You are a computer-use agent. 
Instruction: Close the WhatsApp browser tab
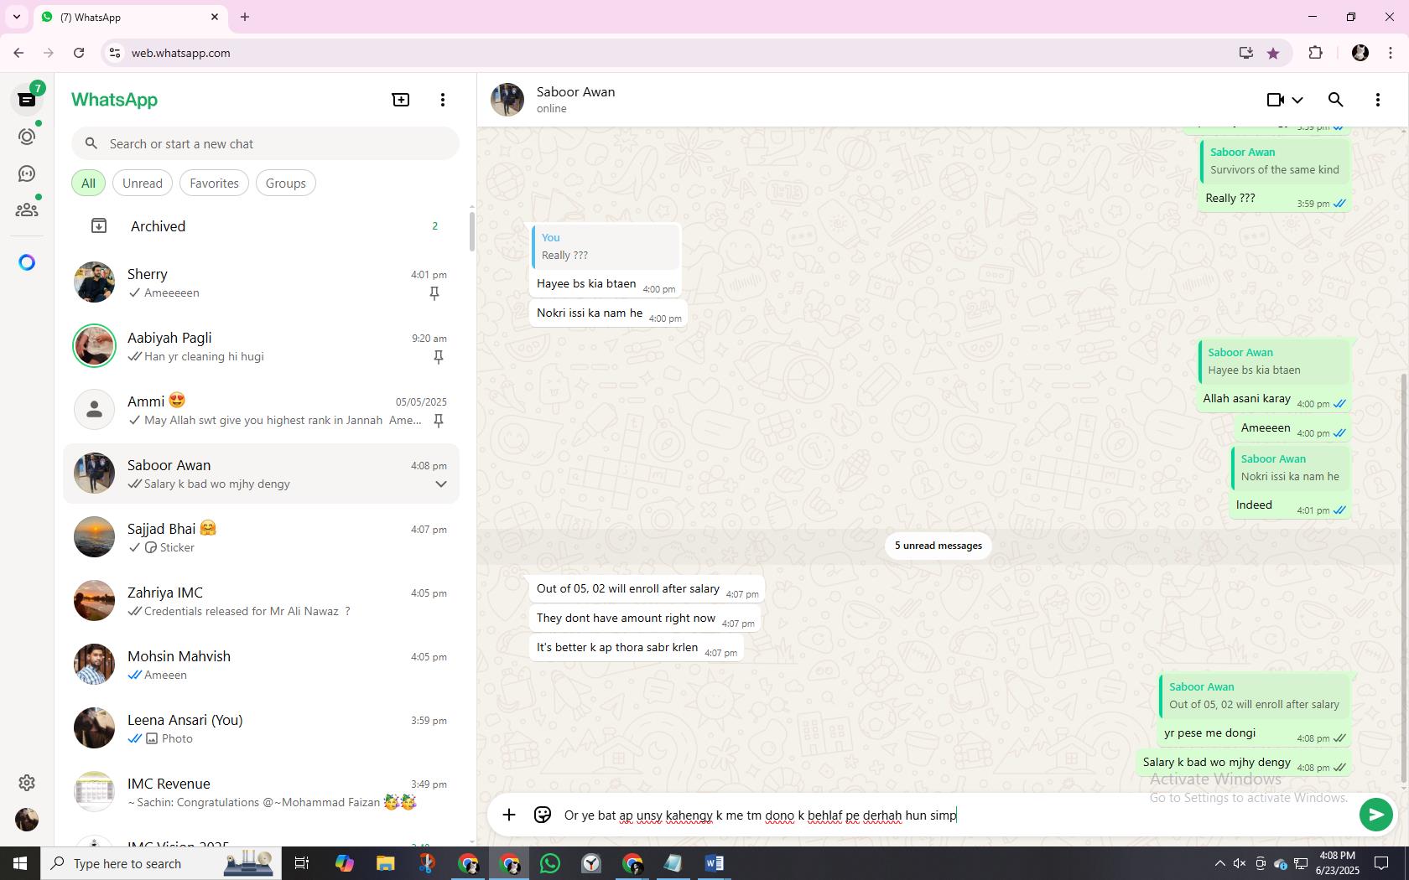(x=215, y=17)
